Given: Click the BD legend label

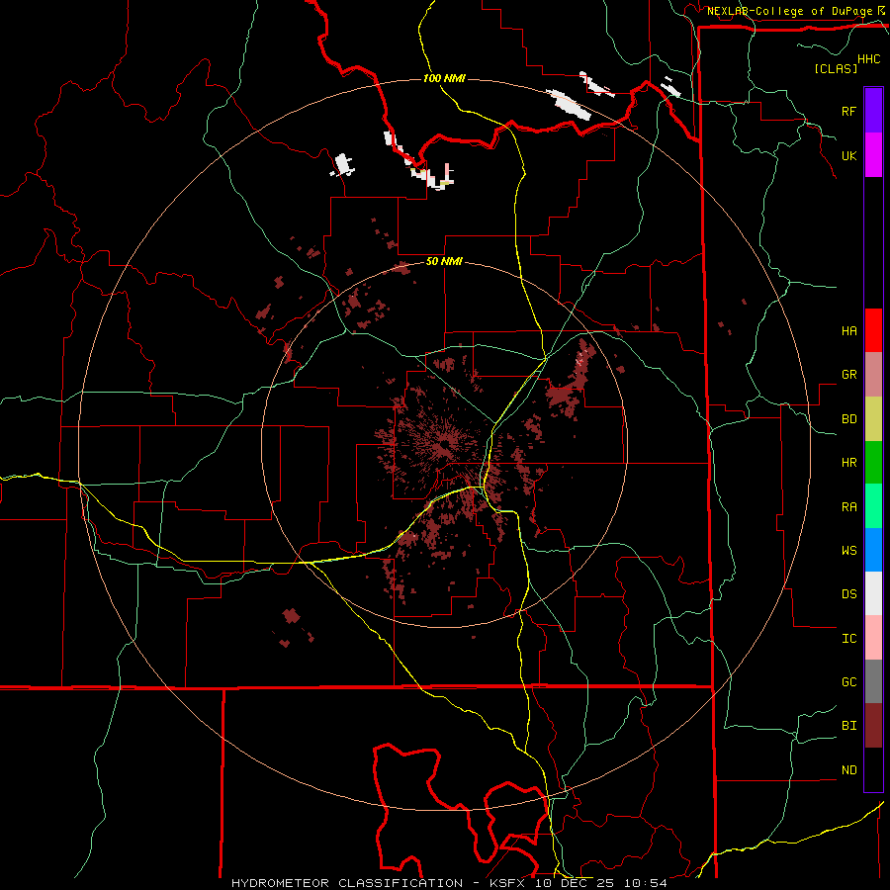Looking at the screenshot, I should 848,419.
